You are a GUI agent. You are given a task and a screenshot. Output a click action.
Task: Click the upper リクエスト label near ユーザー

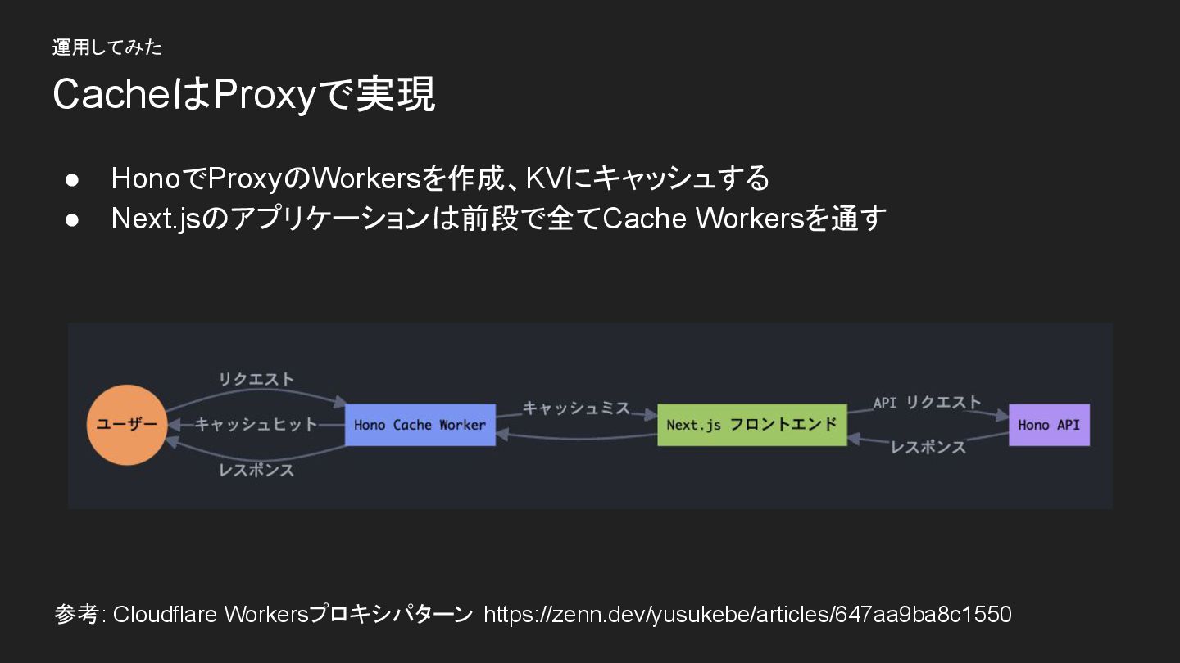[256, 380]
